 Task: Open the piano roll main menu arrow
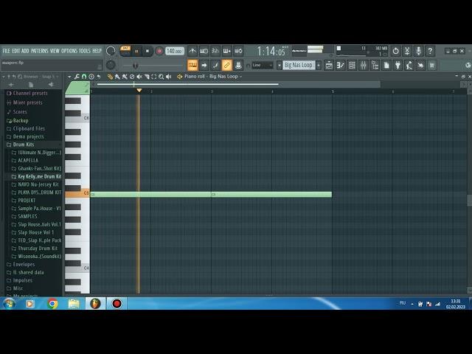69,77
